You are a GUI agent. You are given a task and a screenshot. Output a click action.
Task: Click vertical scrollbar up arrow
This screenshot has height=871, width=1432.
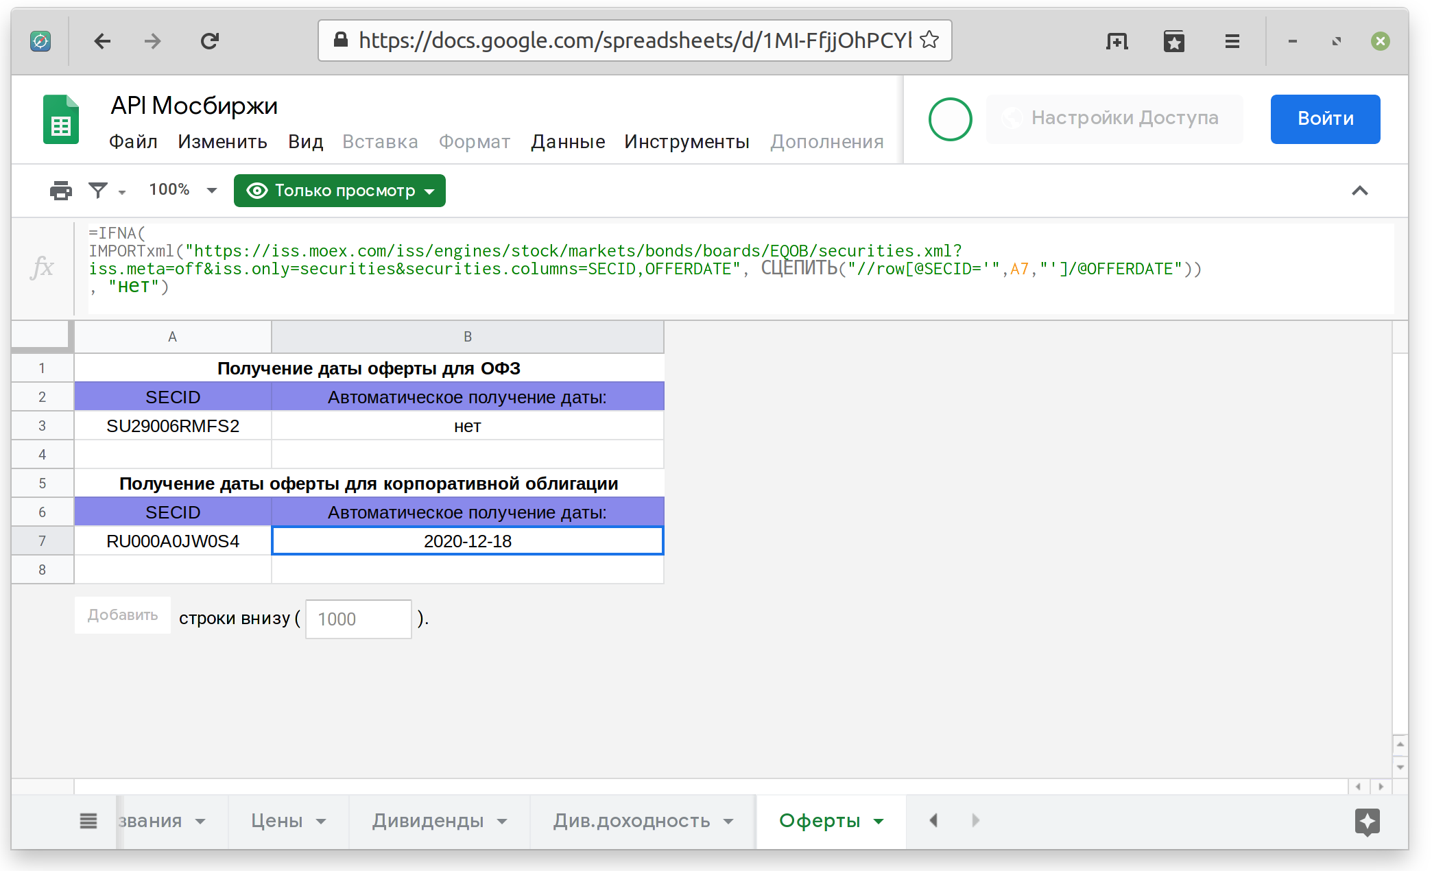1400,744
